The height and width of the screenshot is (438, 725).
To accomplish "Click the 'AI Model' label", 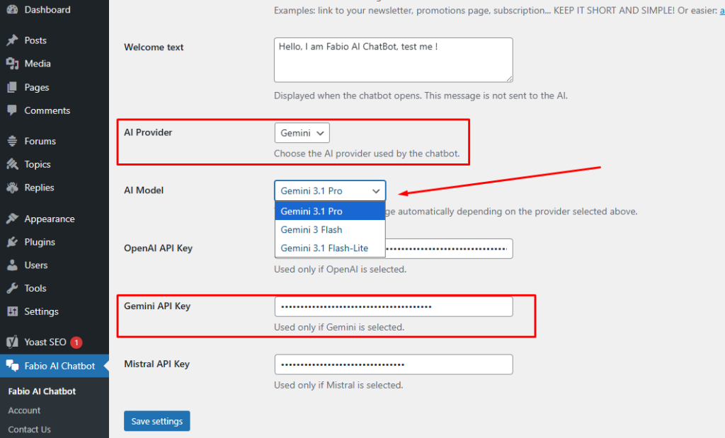I will pos(144,190).
